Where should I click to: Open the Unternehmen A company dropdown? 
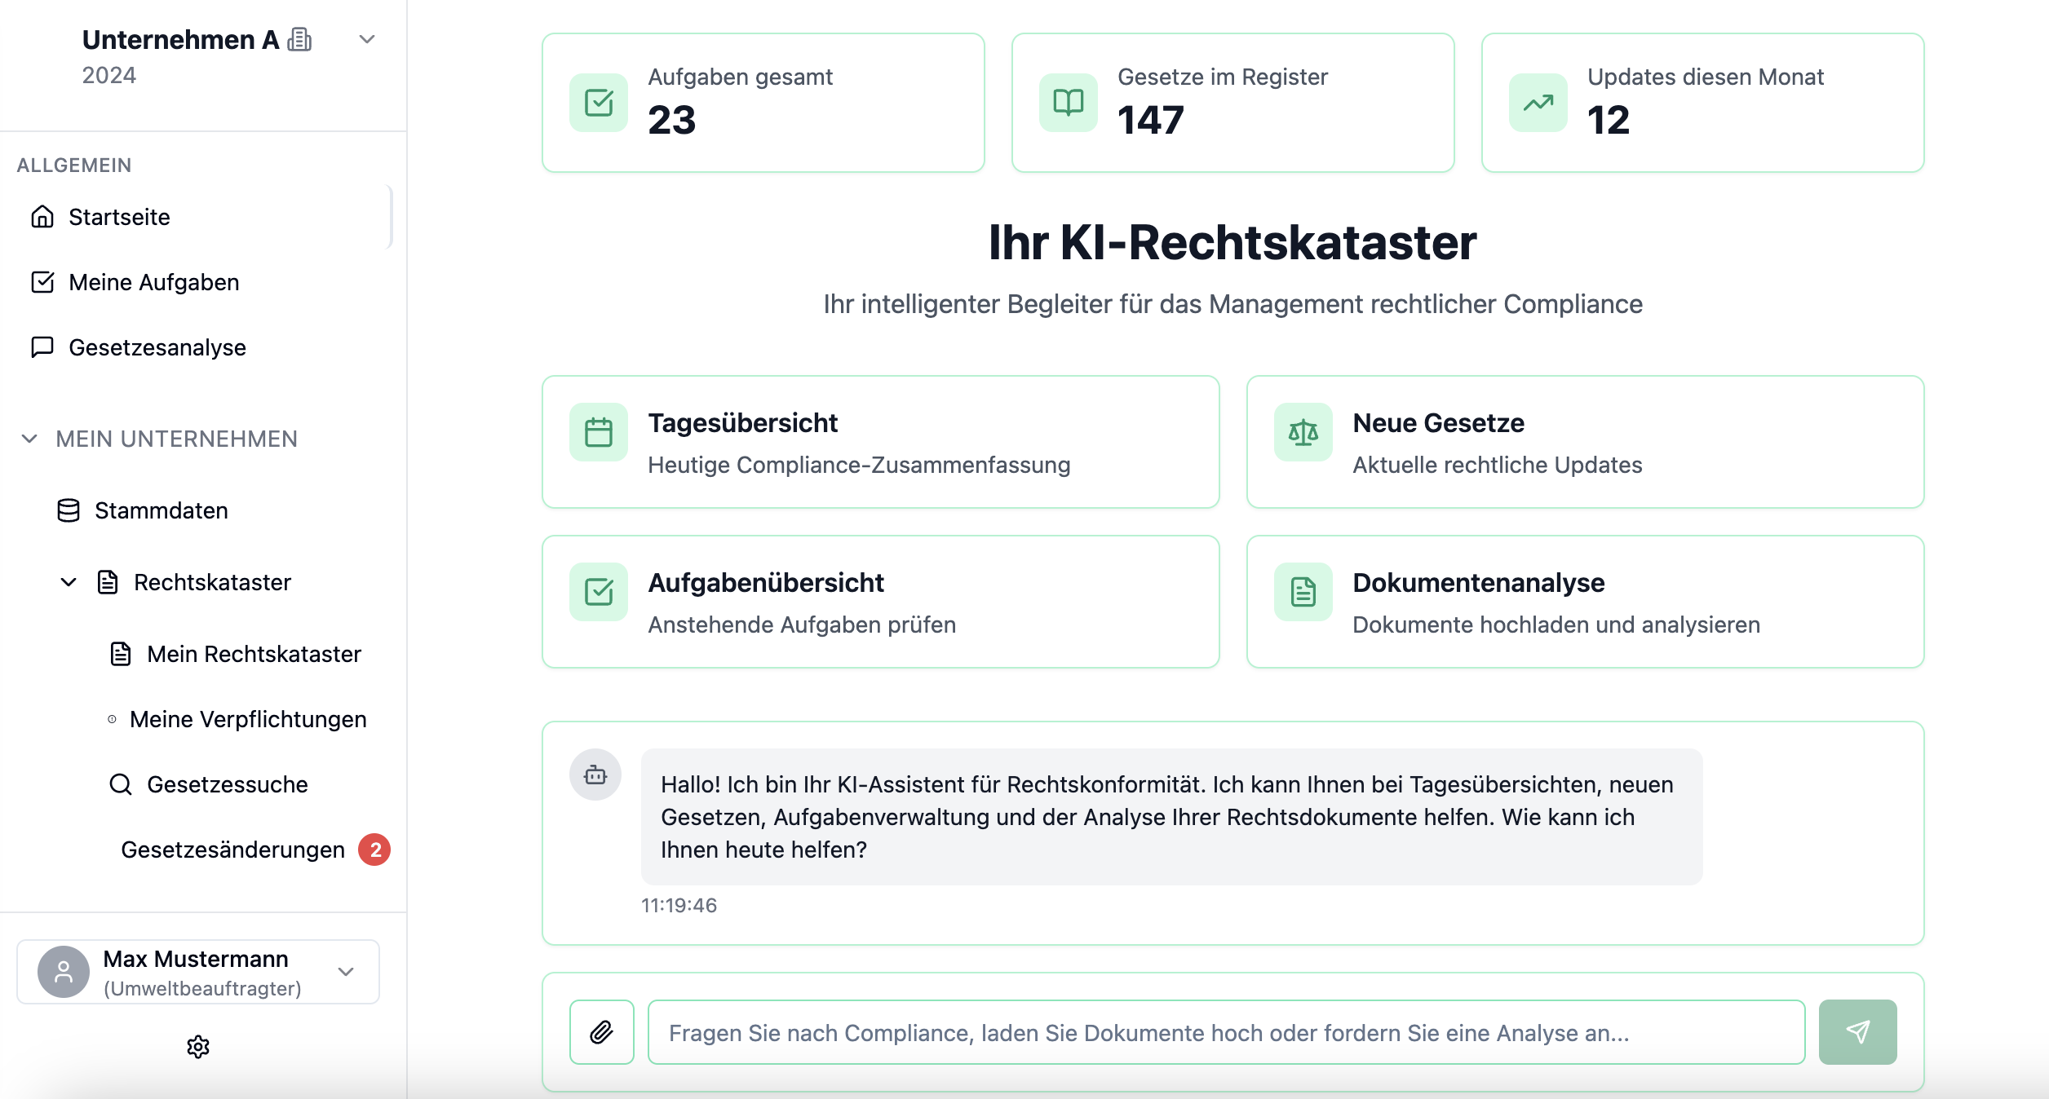coord(367,39)
